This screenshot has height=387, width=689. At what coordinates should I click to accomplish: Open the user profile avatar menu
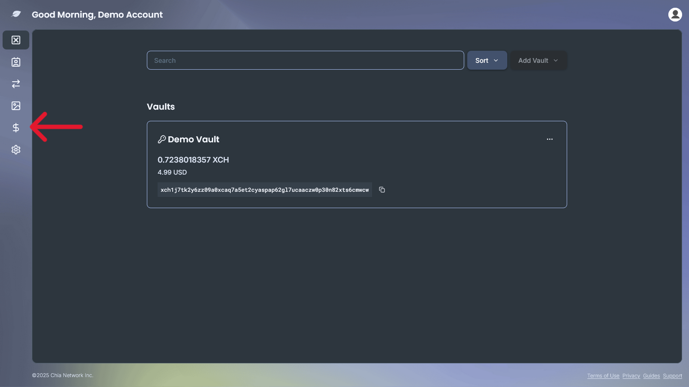[x=675, y=15]
